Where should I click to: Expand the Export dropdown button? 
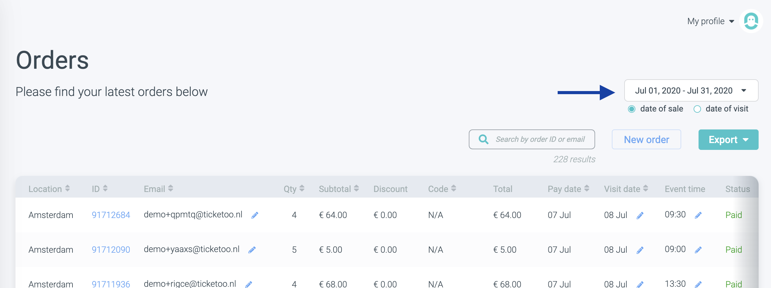click(728, 140)
